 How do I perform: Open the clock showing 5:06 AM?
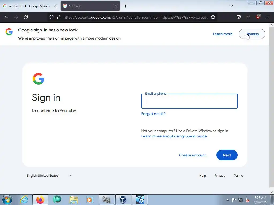coord(260,200)
